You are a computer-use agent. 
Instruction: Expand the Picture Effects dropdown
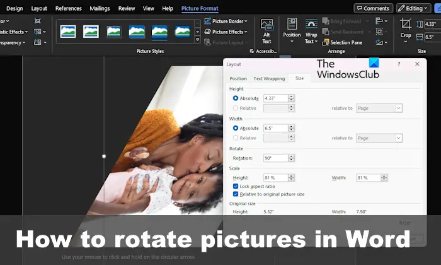tap(226, 32)
